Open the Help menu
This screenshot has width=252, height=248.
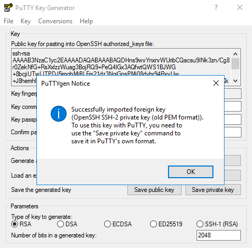tap(86, 21)
